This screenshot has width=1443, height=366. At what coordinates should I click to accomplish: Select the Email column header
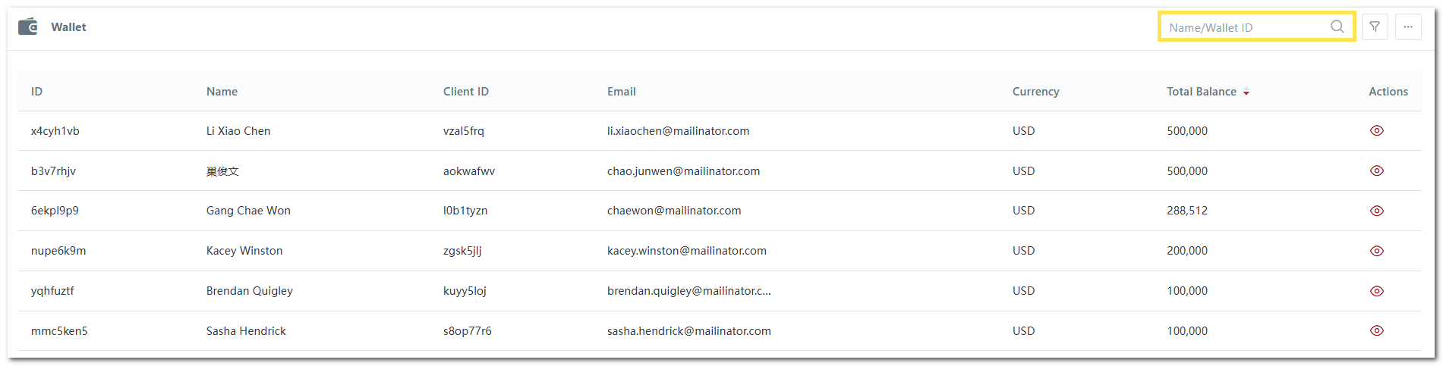[621, 92]
